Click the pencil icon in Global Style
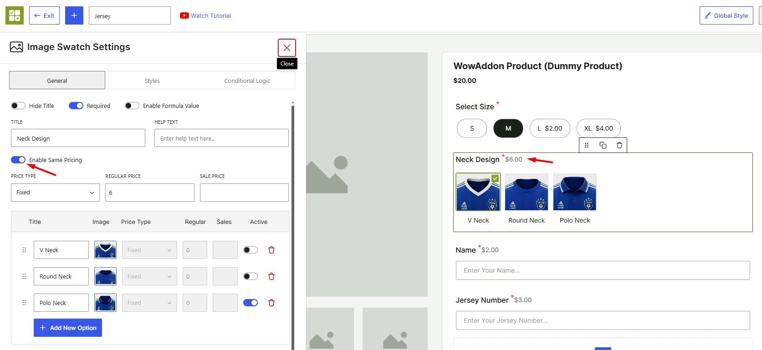This screenshot has width=762, height=350. tap(707, 15)
